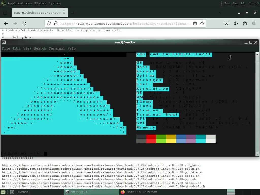Go back in Firefox
This screenshot has width=260, height=195.
point(6,24)
